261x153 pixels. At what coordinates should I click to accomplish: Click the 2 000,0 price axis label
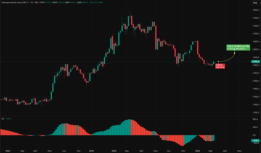point(256,81)
